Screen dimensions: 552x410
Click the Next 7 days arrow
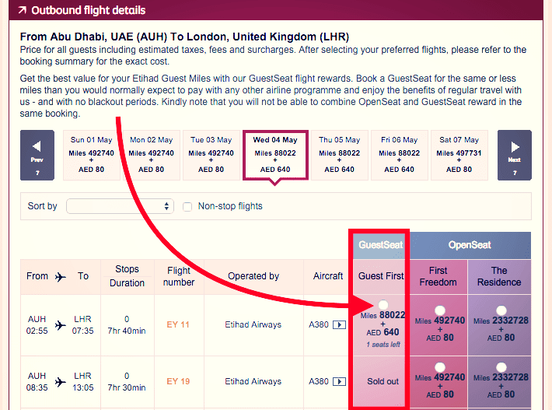(514, 154)
